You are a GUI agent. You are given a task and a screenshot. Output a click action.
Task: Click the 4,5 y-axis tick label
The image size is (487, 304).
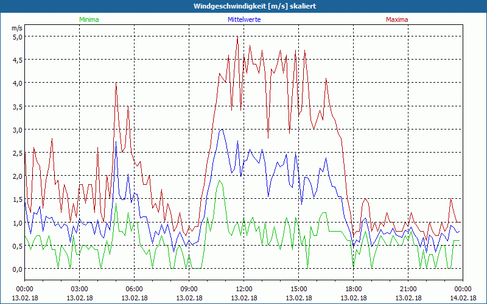pyautogui.click(x=18, y=60)
